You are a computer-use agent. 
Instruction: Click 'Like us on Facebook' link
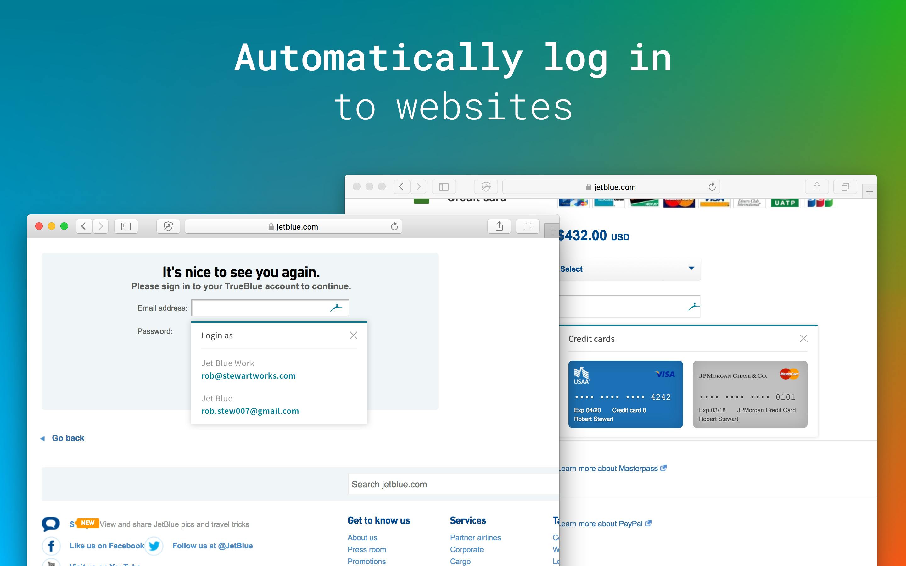point(107,546)
